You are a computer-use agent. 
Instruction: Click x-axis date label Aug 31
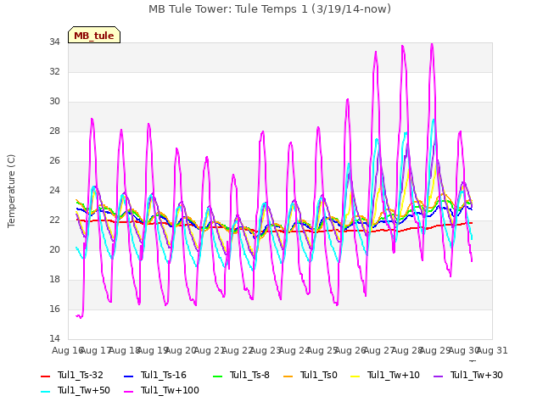coord(492,351)
